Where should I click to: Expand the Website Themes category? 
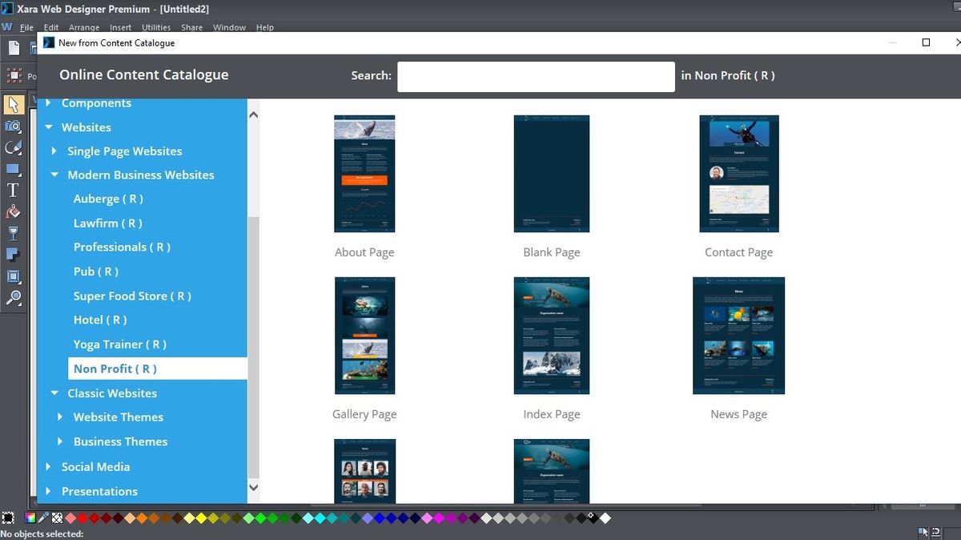60,417
